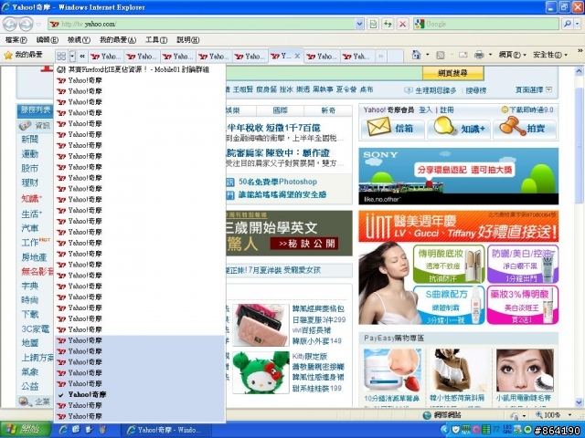Open the 編輯(E) menu
The image size is (585, 438).
click(x=47, y=40)
